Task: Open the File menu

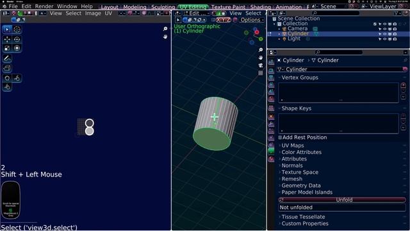Action: 13,6
